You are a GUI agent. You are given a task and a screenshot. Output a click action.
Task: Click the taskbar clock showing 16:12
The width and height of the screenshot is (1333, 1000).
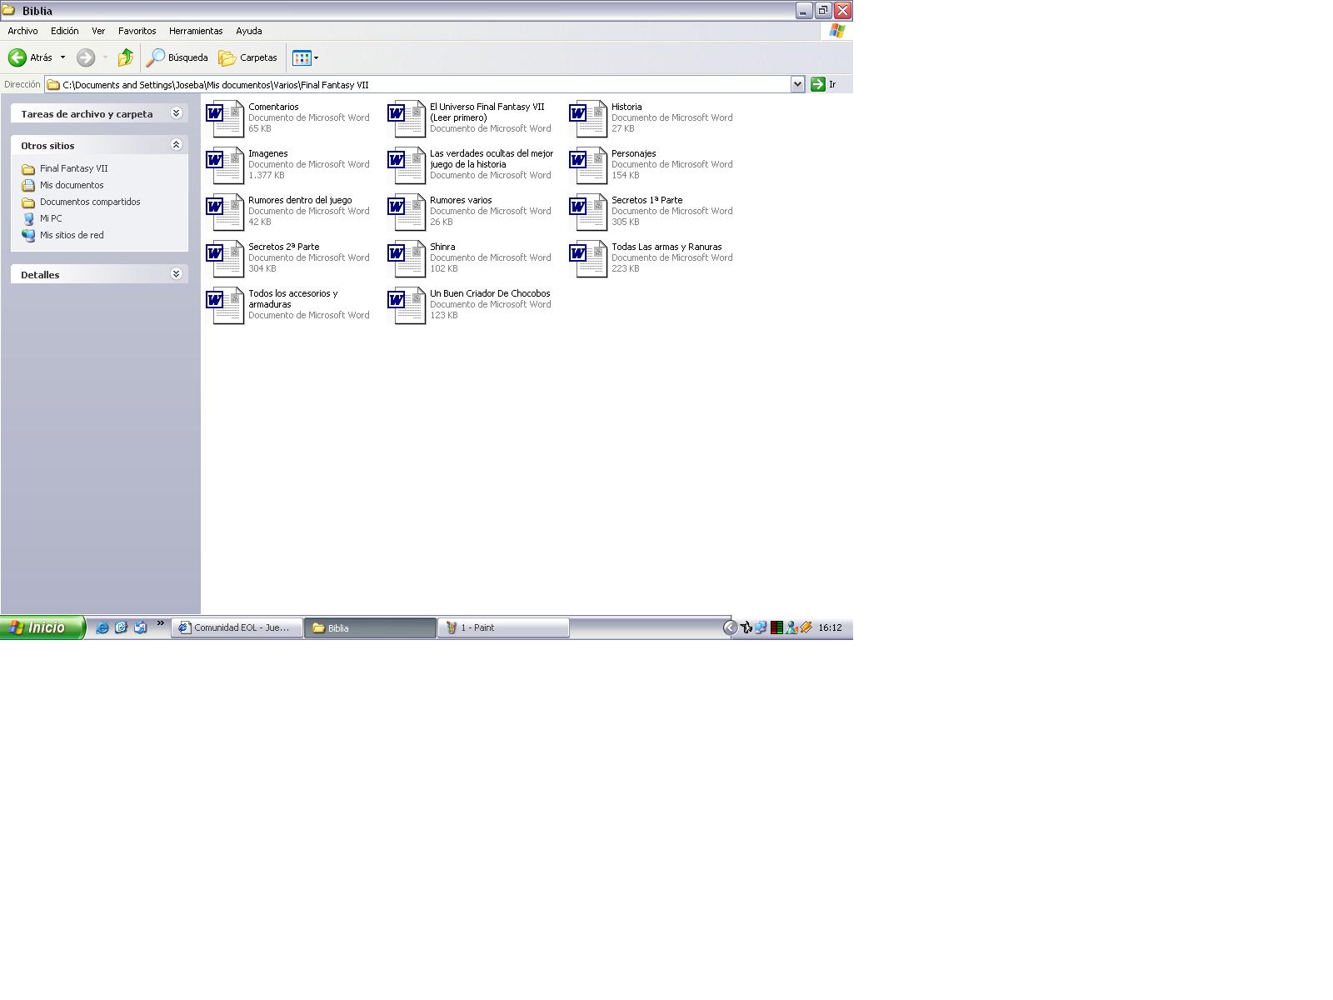[x=830, y=627]
